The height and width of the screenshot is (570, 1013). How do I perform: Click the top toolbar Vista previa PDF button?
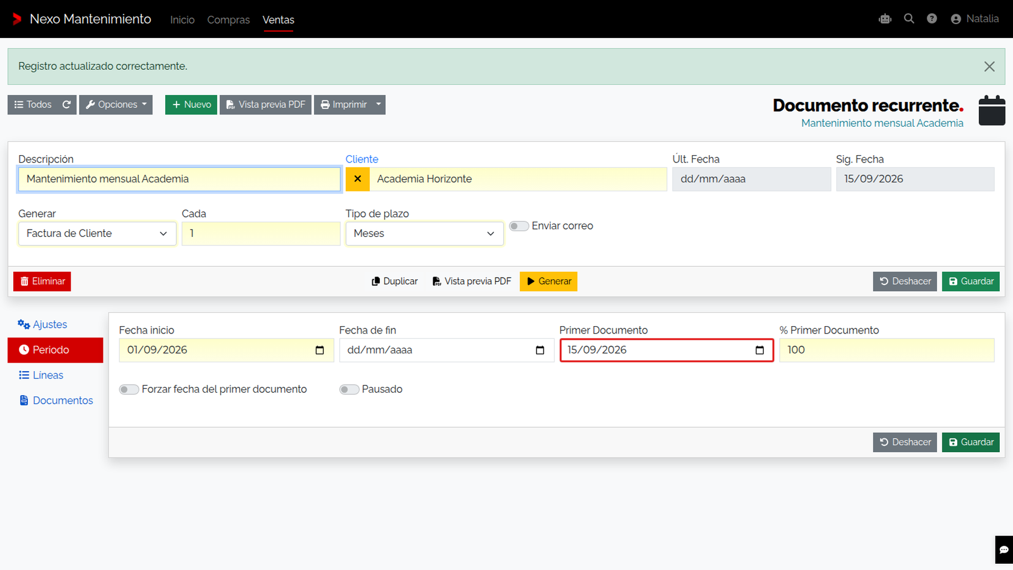(x=265, y=104)
